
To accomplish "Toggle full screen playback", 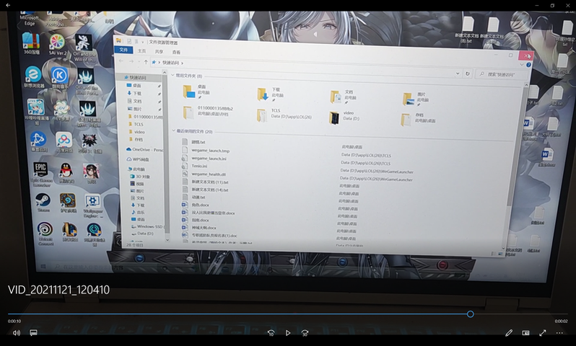I will click(x=543, y=333).
